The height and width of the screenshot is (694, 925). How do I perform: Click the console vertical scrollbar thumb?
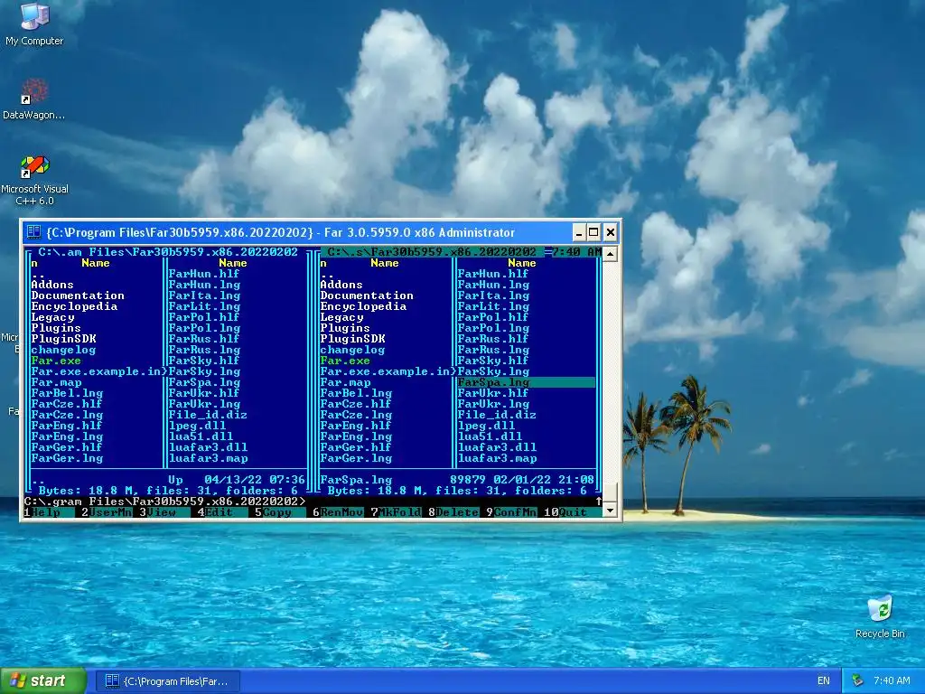(x=610, y=492)
